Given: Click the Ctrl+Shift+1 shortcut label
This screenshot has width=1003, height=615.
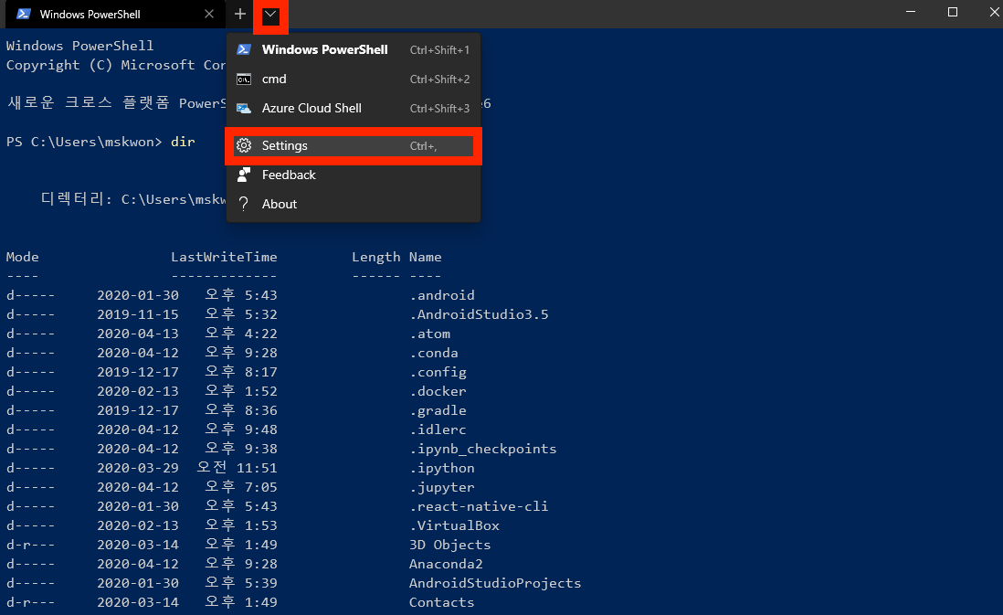Looking at the screenshot, I should (439, 50).
